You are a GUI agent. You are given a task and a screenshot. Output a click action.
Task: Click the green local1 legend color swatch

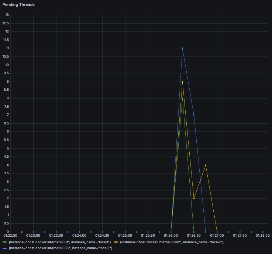(x=5, y=242)
